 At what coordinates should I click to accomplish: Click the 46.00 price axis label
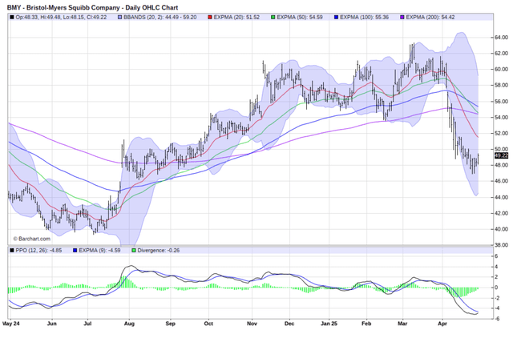pos(501,181)
